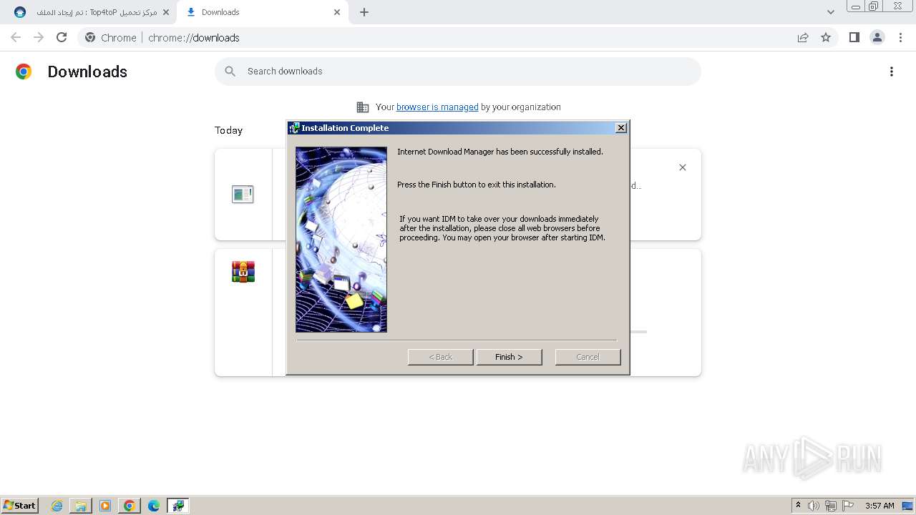The image size is (916, 515).
Task: Open Chrome profile avatar
Action: tap(877, 37)
